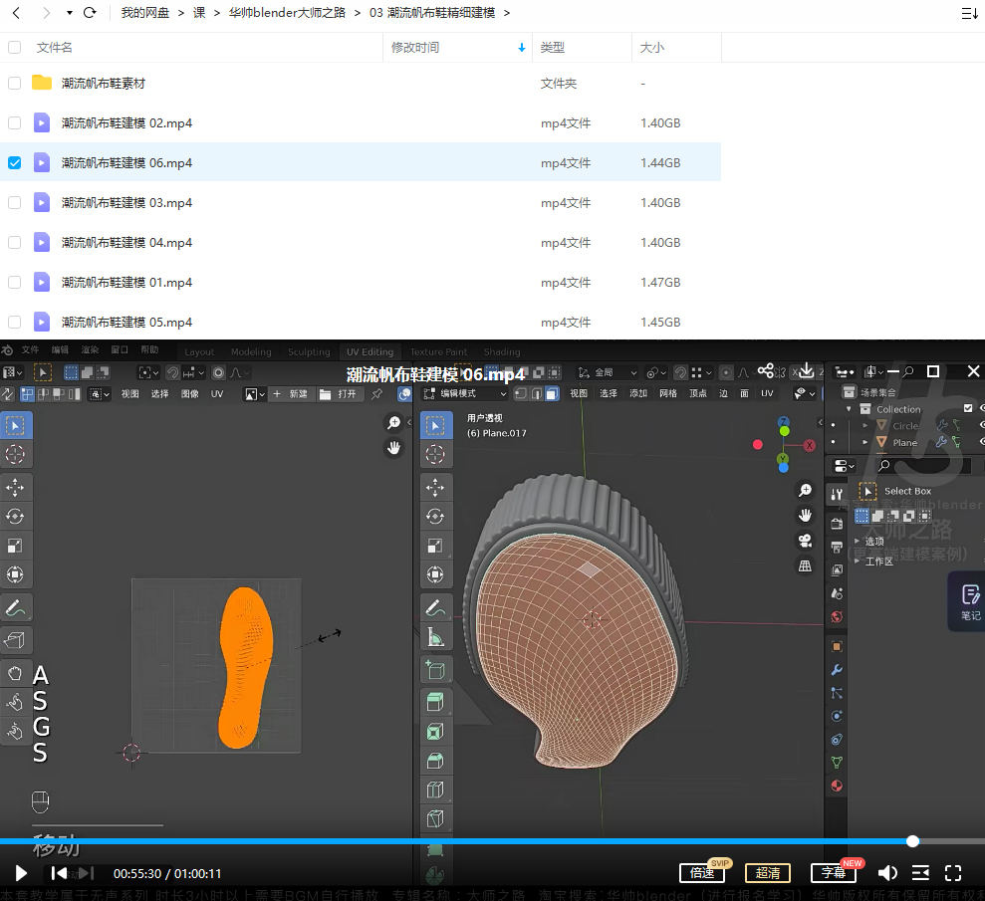Viewport: 985px width, 901px height.
Task: Click the download icon above the video
Action: coord(806,371)
